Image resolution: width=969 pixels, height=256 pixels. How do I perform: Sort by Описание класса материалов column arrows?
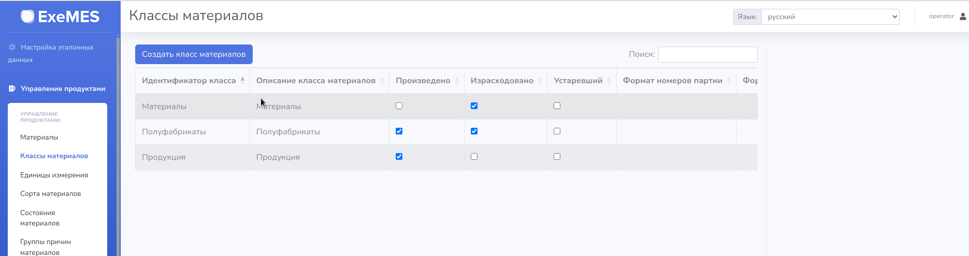382,81
